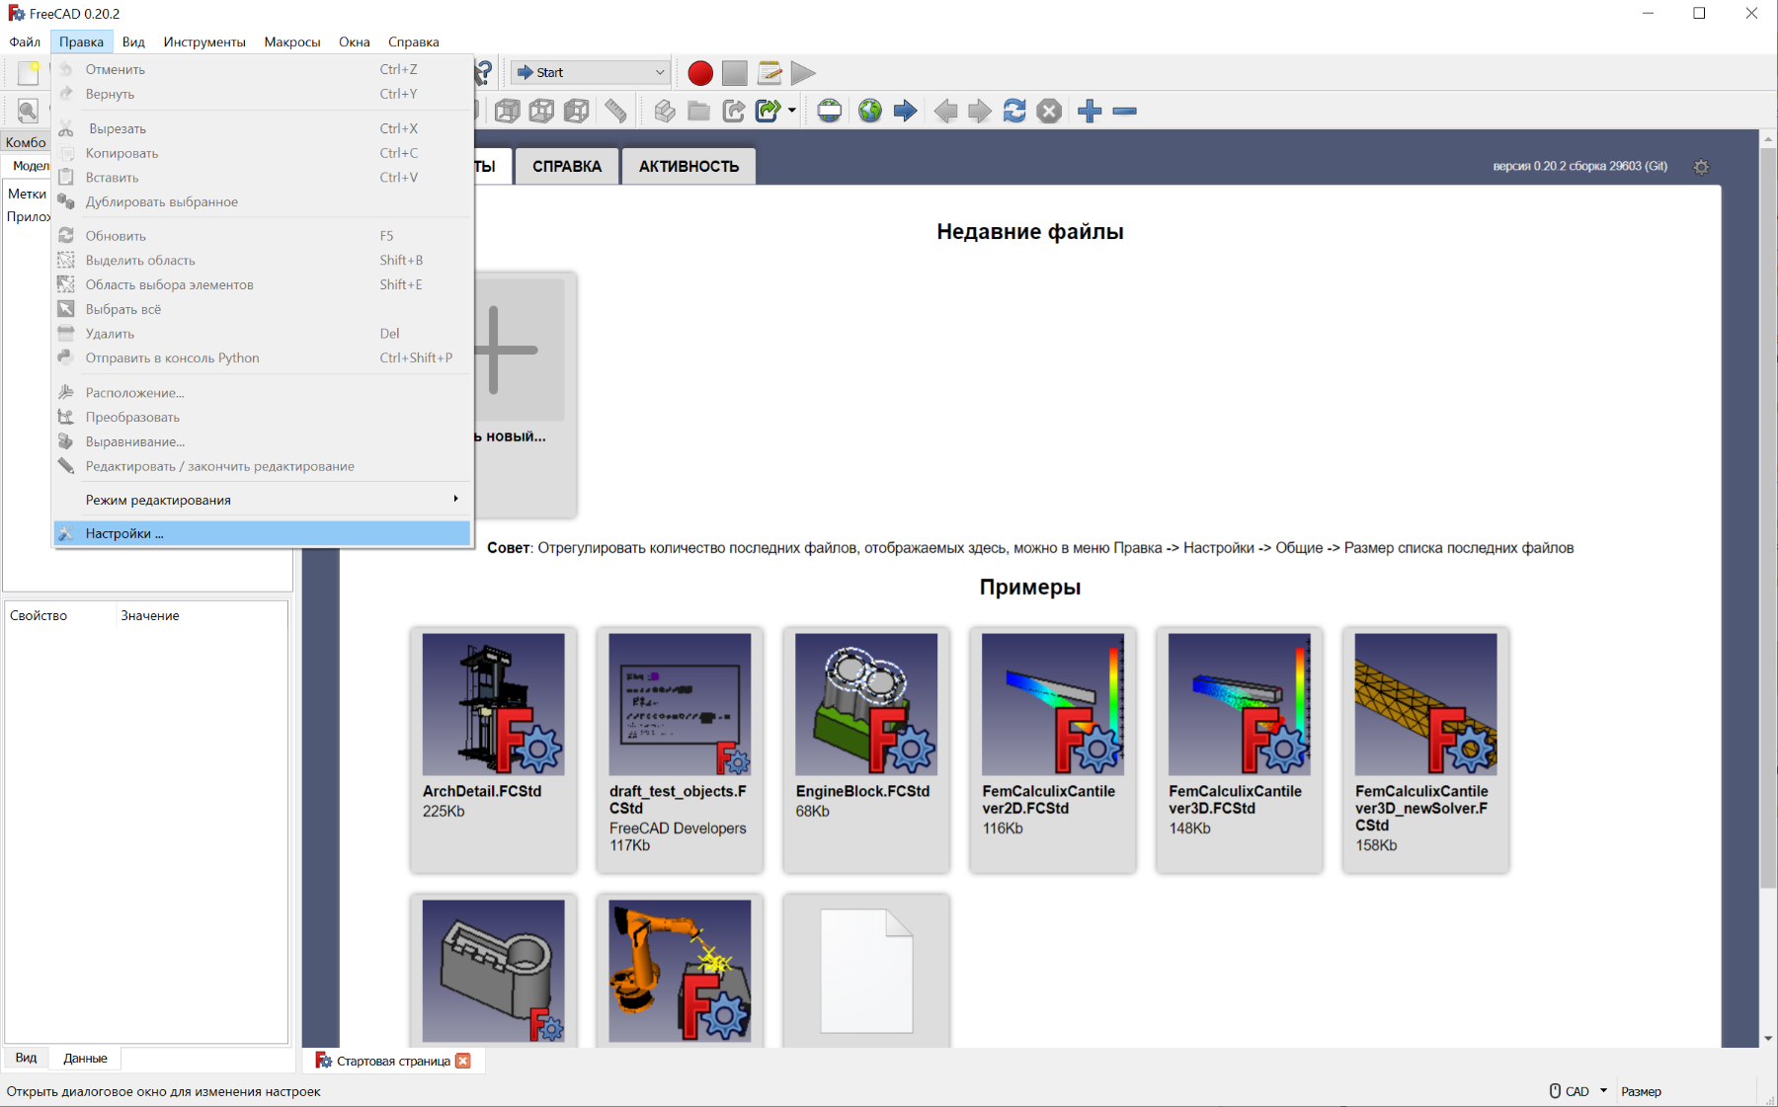Switch to the Данные property tab

[x=85, y=1058]
